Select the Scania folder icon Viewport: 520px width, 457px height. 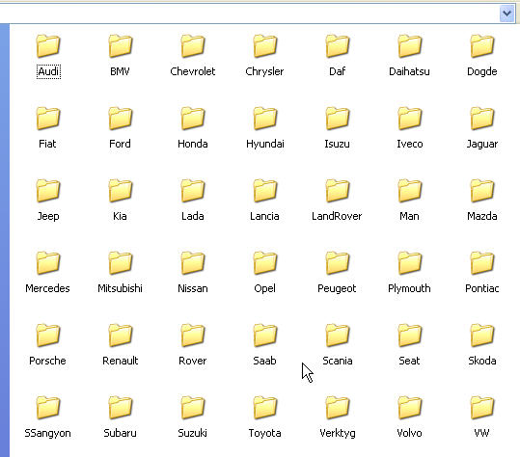point(338,335)
